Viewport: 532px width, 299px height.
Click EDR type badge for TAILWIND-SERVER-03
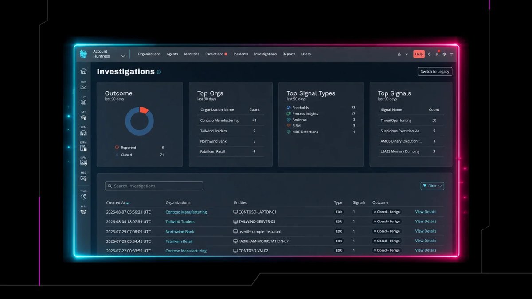339,221
